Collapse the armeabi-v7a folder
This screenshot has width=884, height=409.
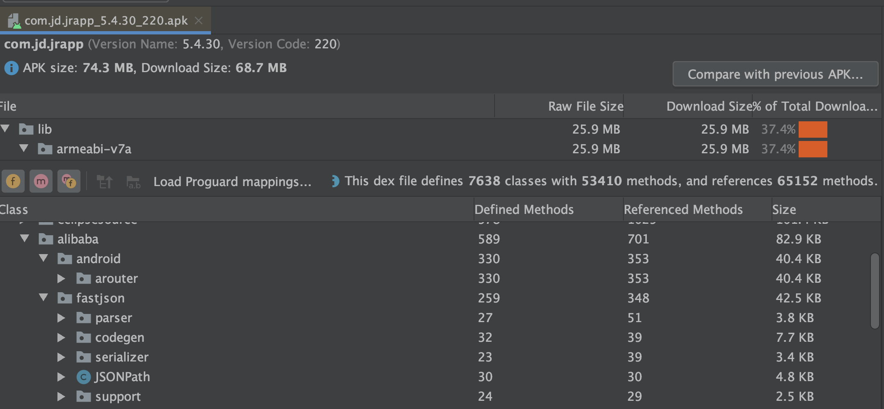(24, 148)
